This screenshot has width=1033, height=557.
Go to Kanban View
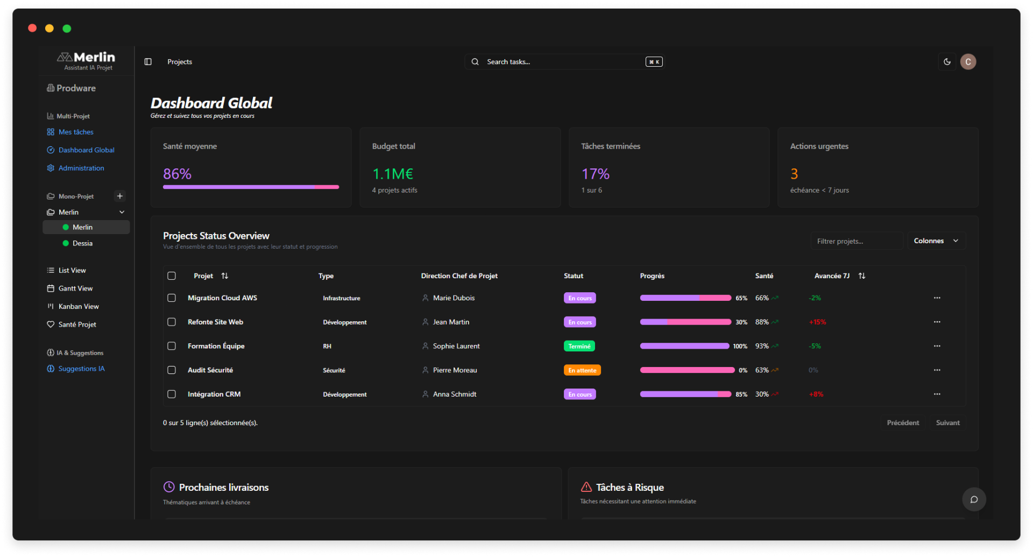pyautogui.click(x=79, y=306)
